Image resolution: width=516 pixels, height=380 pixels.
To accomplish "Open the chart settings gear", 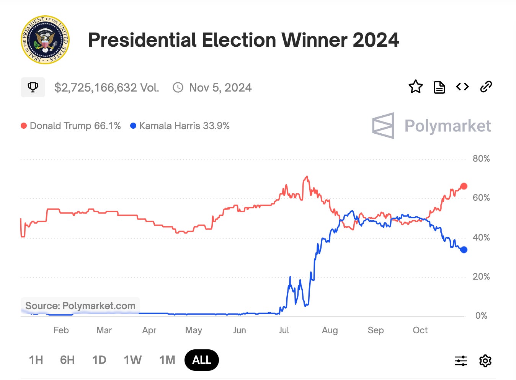I will (485, 360).
